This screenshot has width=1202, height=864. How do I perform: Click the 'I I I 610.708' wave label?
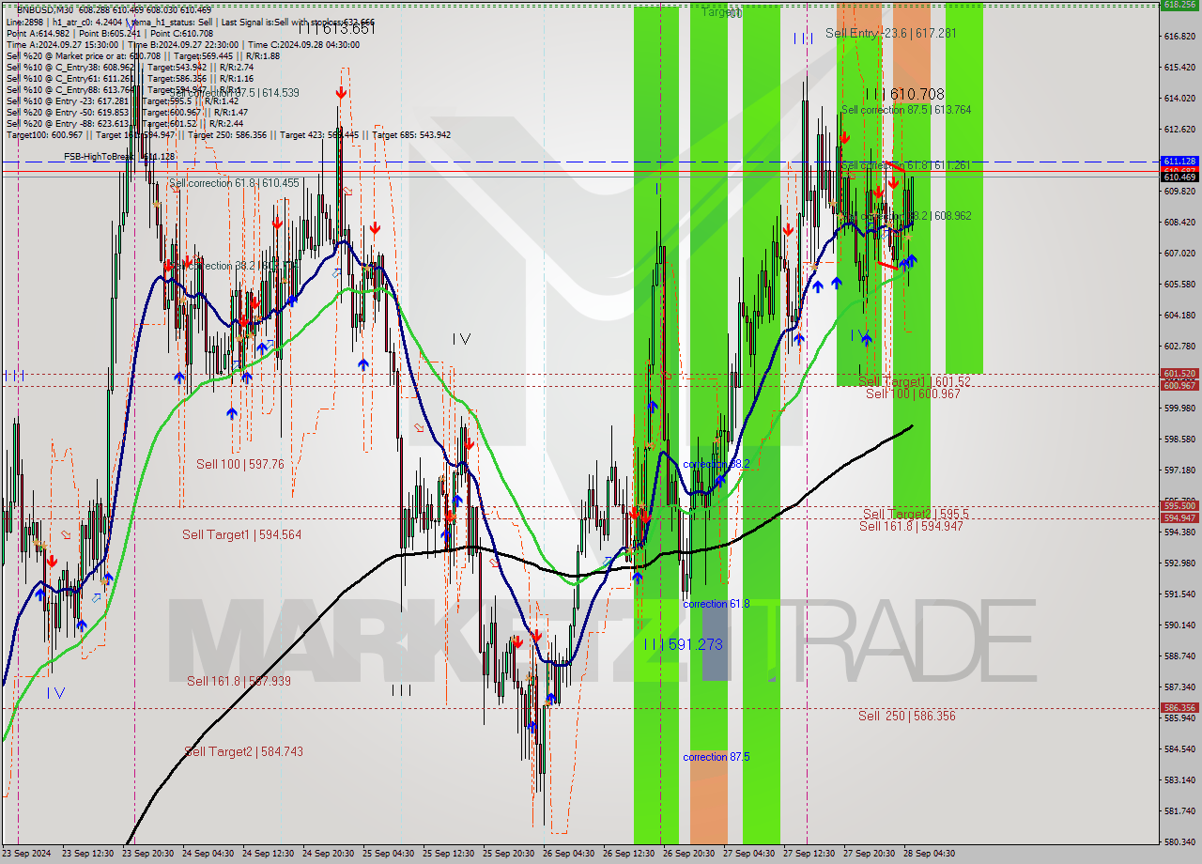click(x=904, y=94)
